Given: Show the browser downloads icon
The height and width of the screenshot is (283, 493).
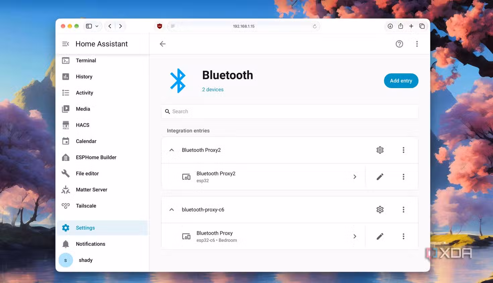Looking at the screenshot, I should tap(390, 26).
